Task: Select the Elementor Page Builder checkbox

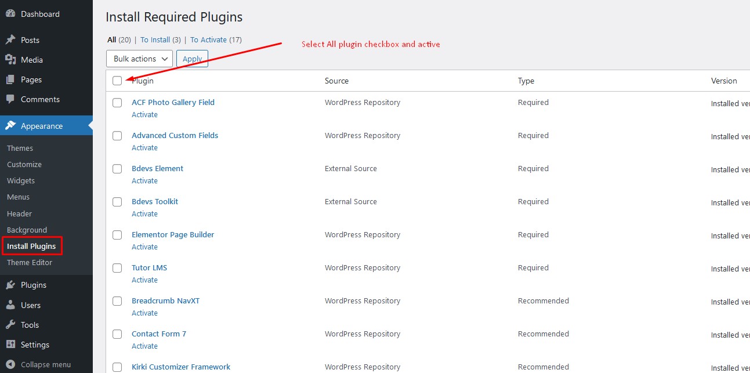Action: 117,235
